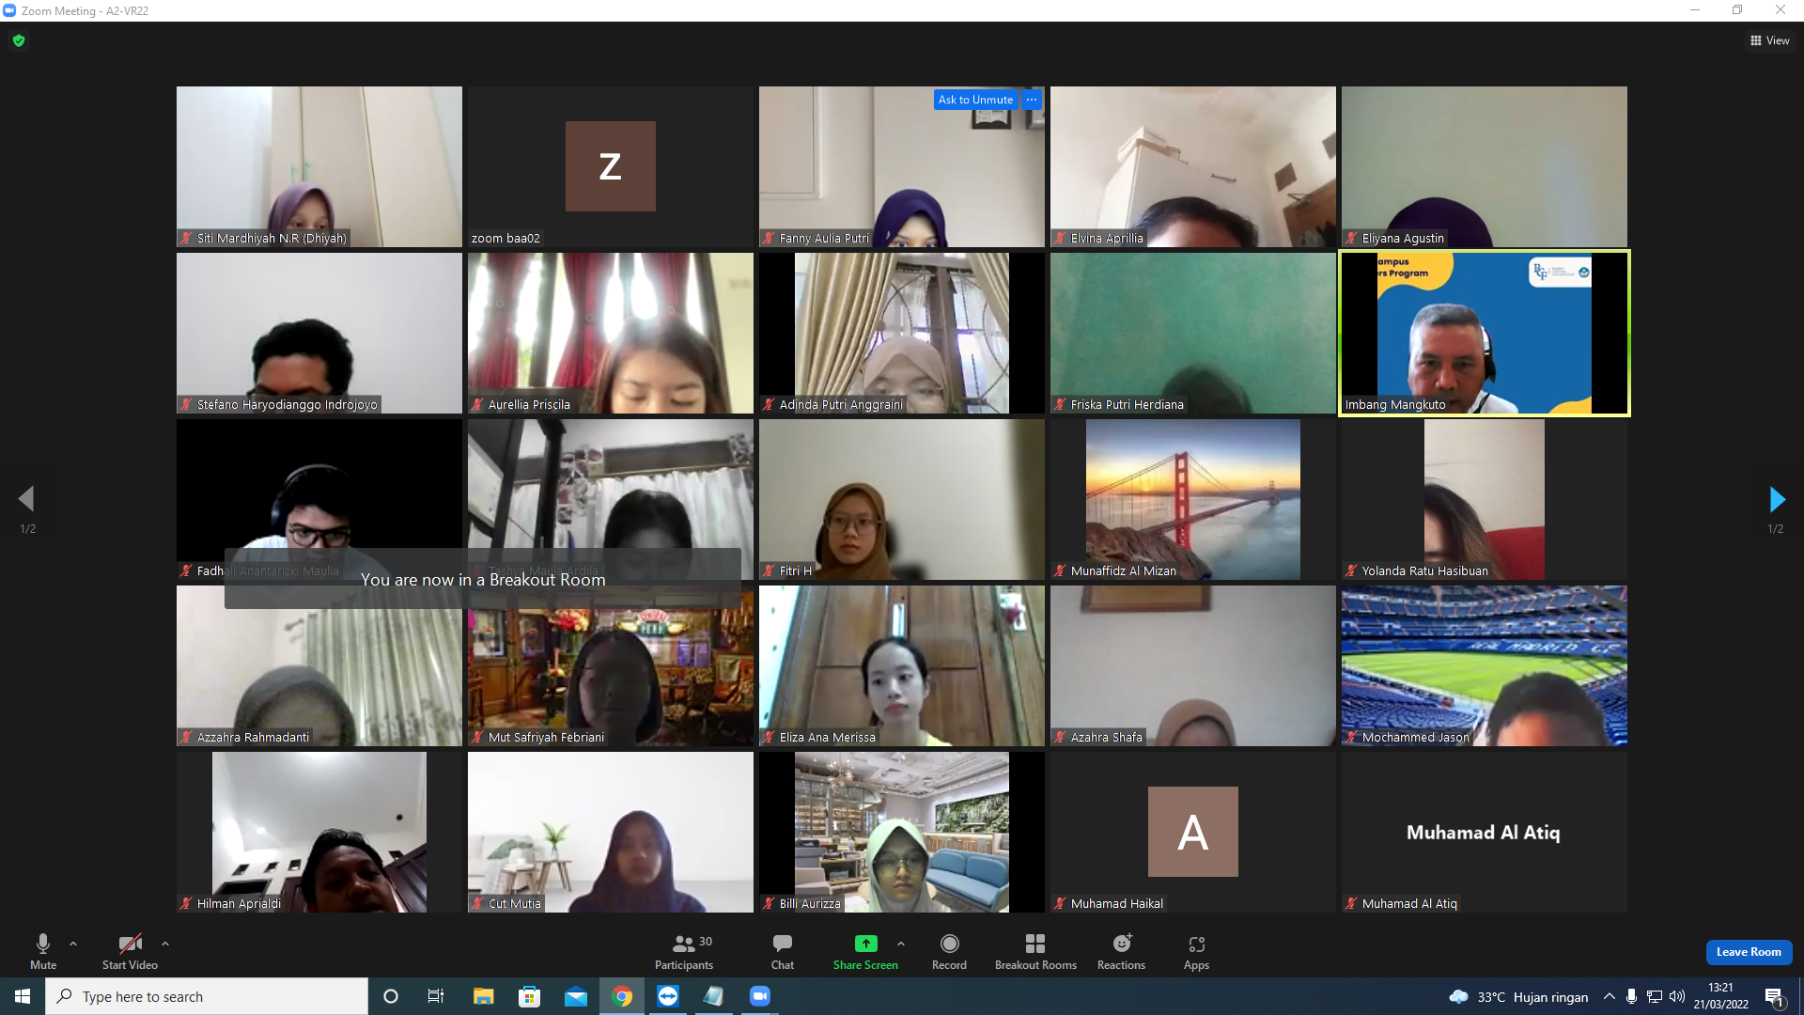The width and height of the screenshot is (1804, 1015).
Task: Open Microsoft Store from the taskbar
Action: [529, 996]
